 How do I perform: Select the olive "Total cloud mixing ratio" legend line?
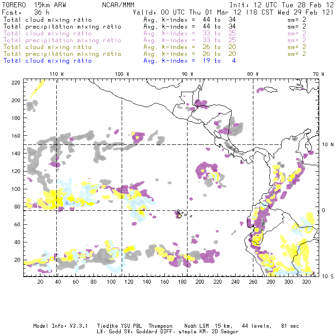tap(48, 47)
